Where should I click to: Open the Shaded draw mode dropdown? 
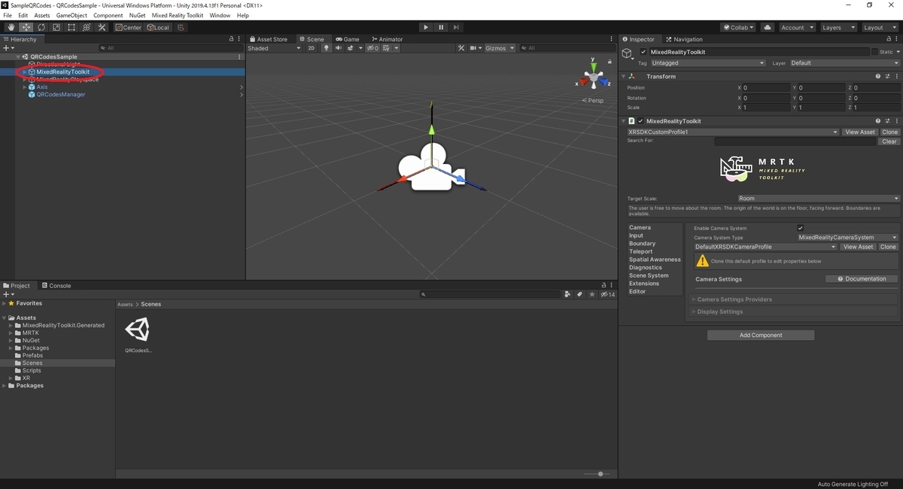(274, 48)
